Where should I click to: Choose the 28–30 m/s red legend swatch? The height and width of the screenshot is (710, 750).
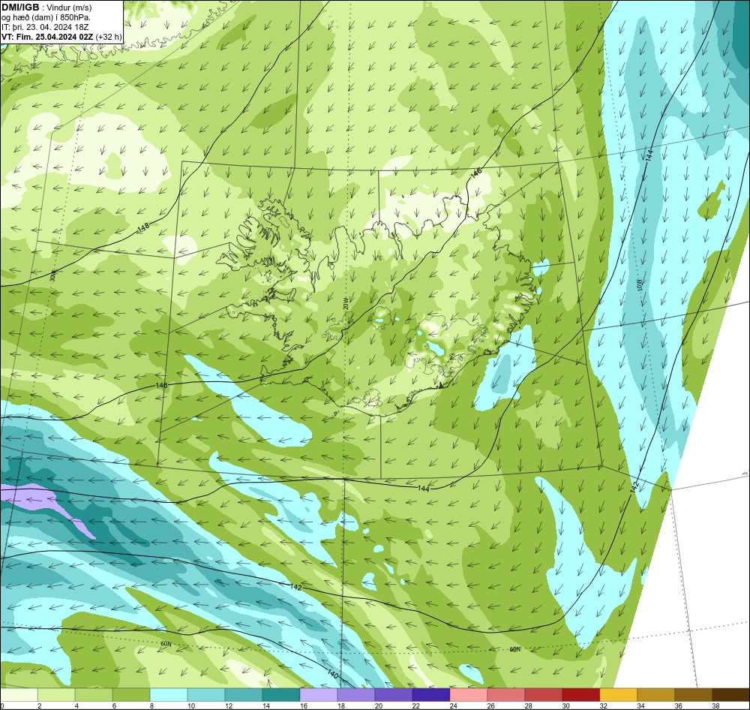[x=543, y=695]
